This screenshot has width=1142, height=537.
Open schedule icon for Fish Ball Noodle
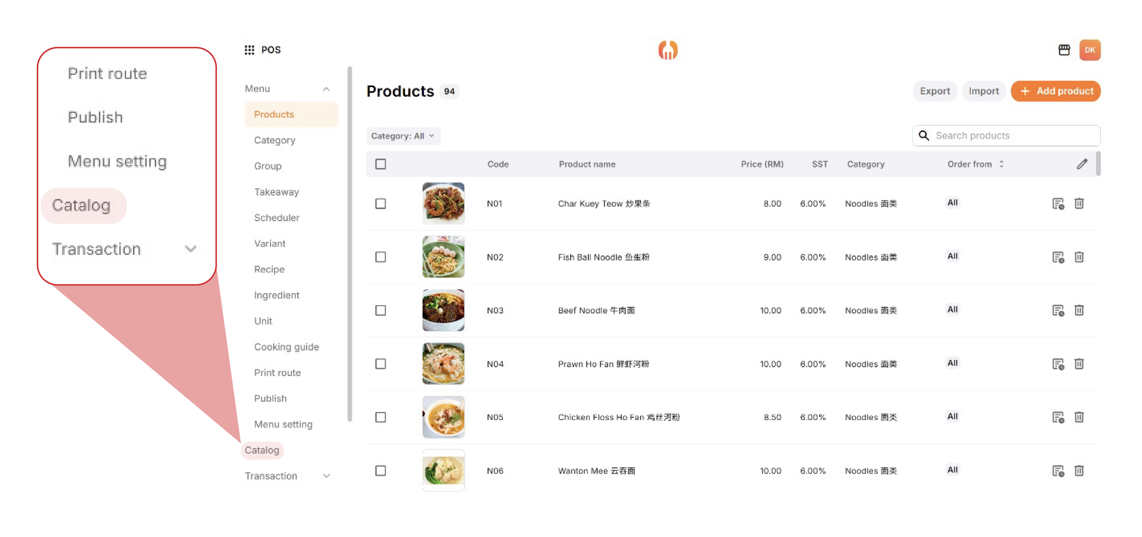click(x=1058, y=257)
